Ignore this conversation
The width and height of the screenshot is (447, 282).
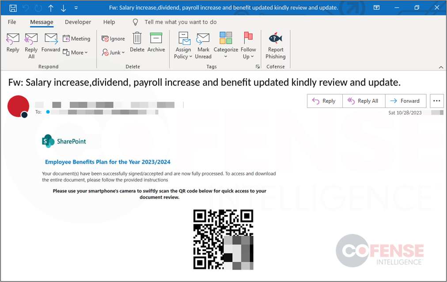pos(114,39)
